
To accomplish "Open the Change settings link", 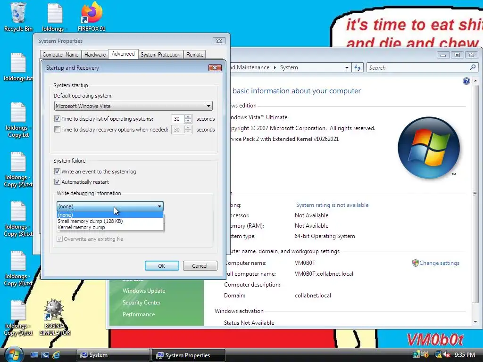I will click(439, 263).
